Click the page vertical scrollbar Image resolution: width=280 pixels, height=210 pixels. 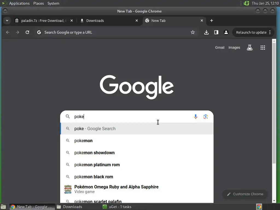click(274, 104)
